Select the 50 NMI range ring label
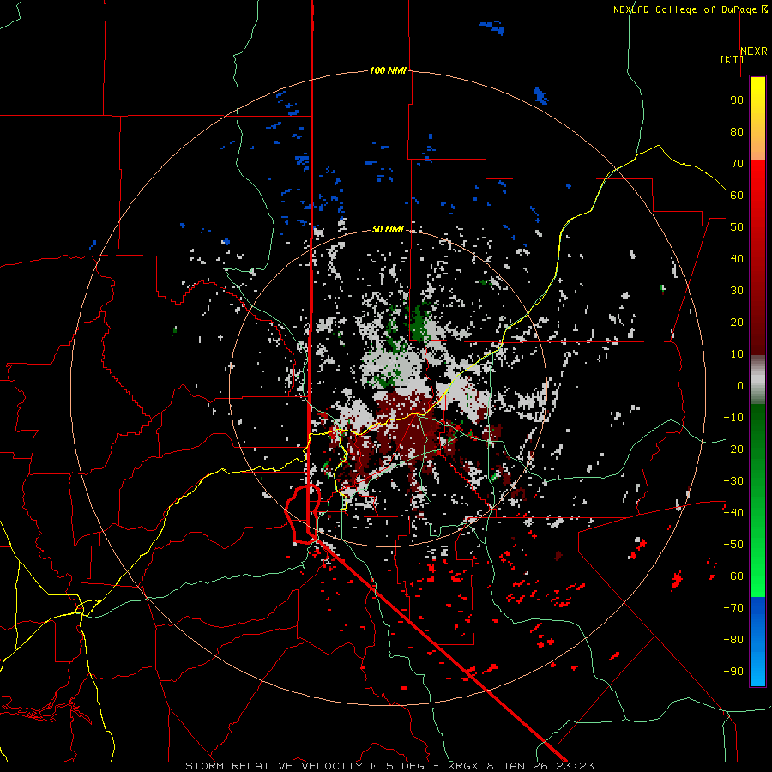 click(x=388, y=229)
